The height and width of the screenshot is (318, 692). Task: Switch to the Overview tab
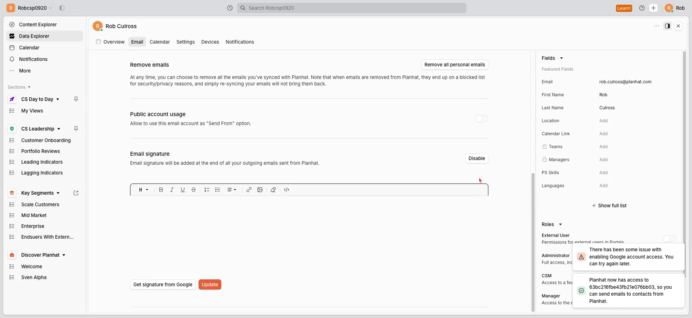click(x=110, y=42)
